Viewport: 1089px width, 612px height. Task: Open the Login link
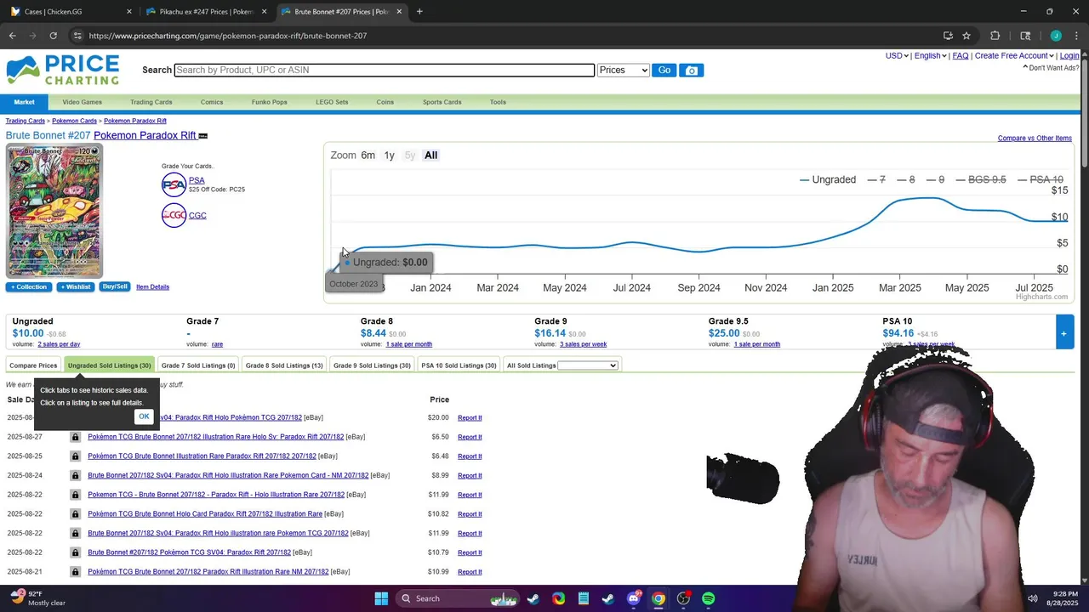coord(1069,55)
